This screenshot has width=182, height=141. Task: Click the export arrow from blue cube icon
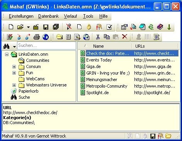[27, 37]
